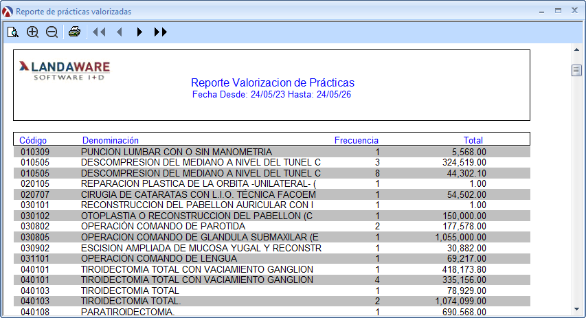Screen dimensions: 586x318
Task: Select RECONSTRUCCION DEL PABELLON AURICULAR row
Action: click(197, 205)
